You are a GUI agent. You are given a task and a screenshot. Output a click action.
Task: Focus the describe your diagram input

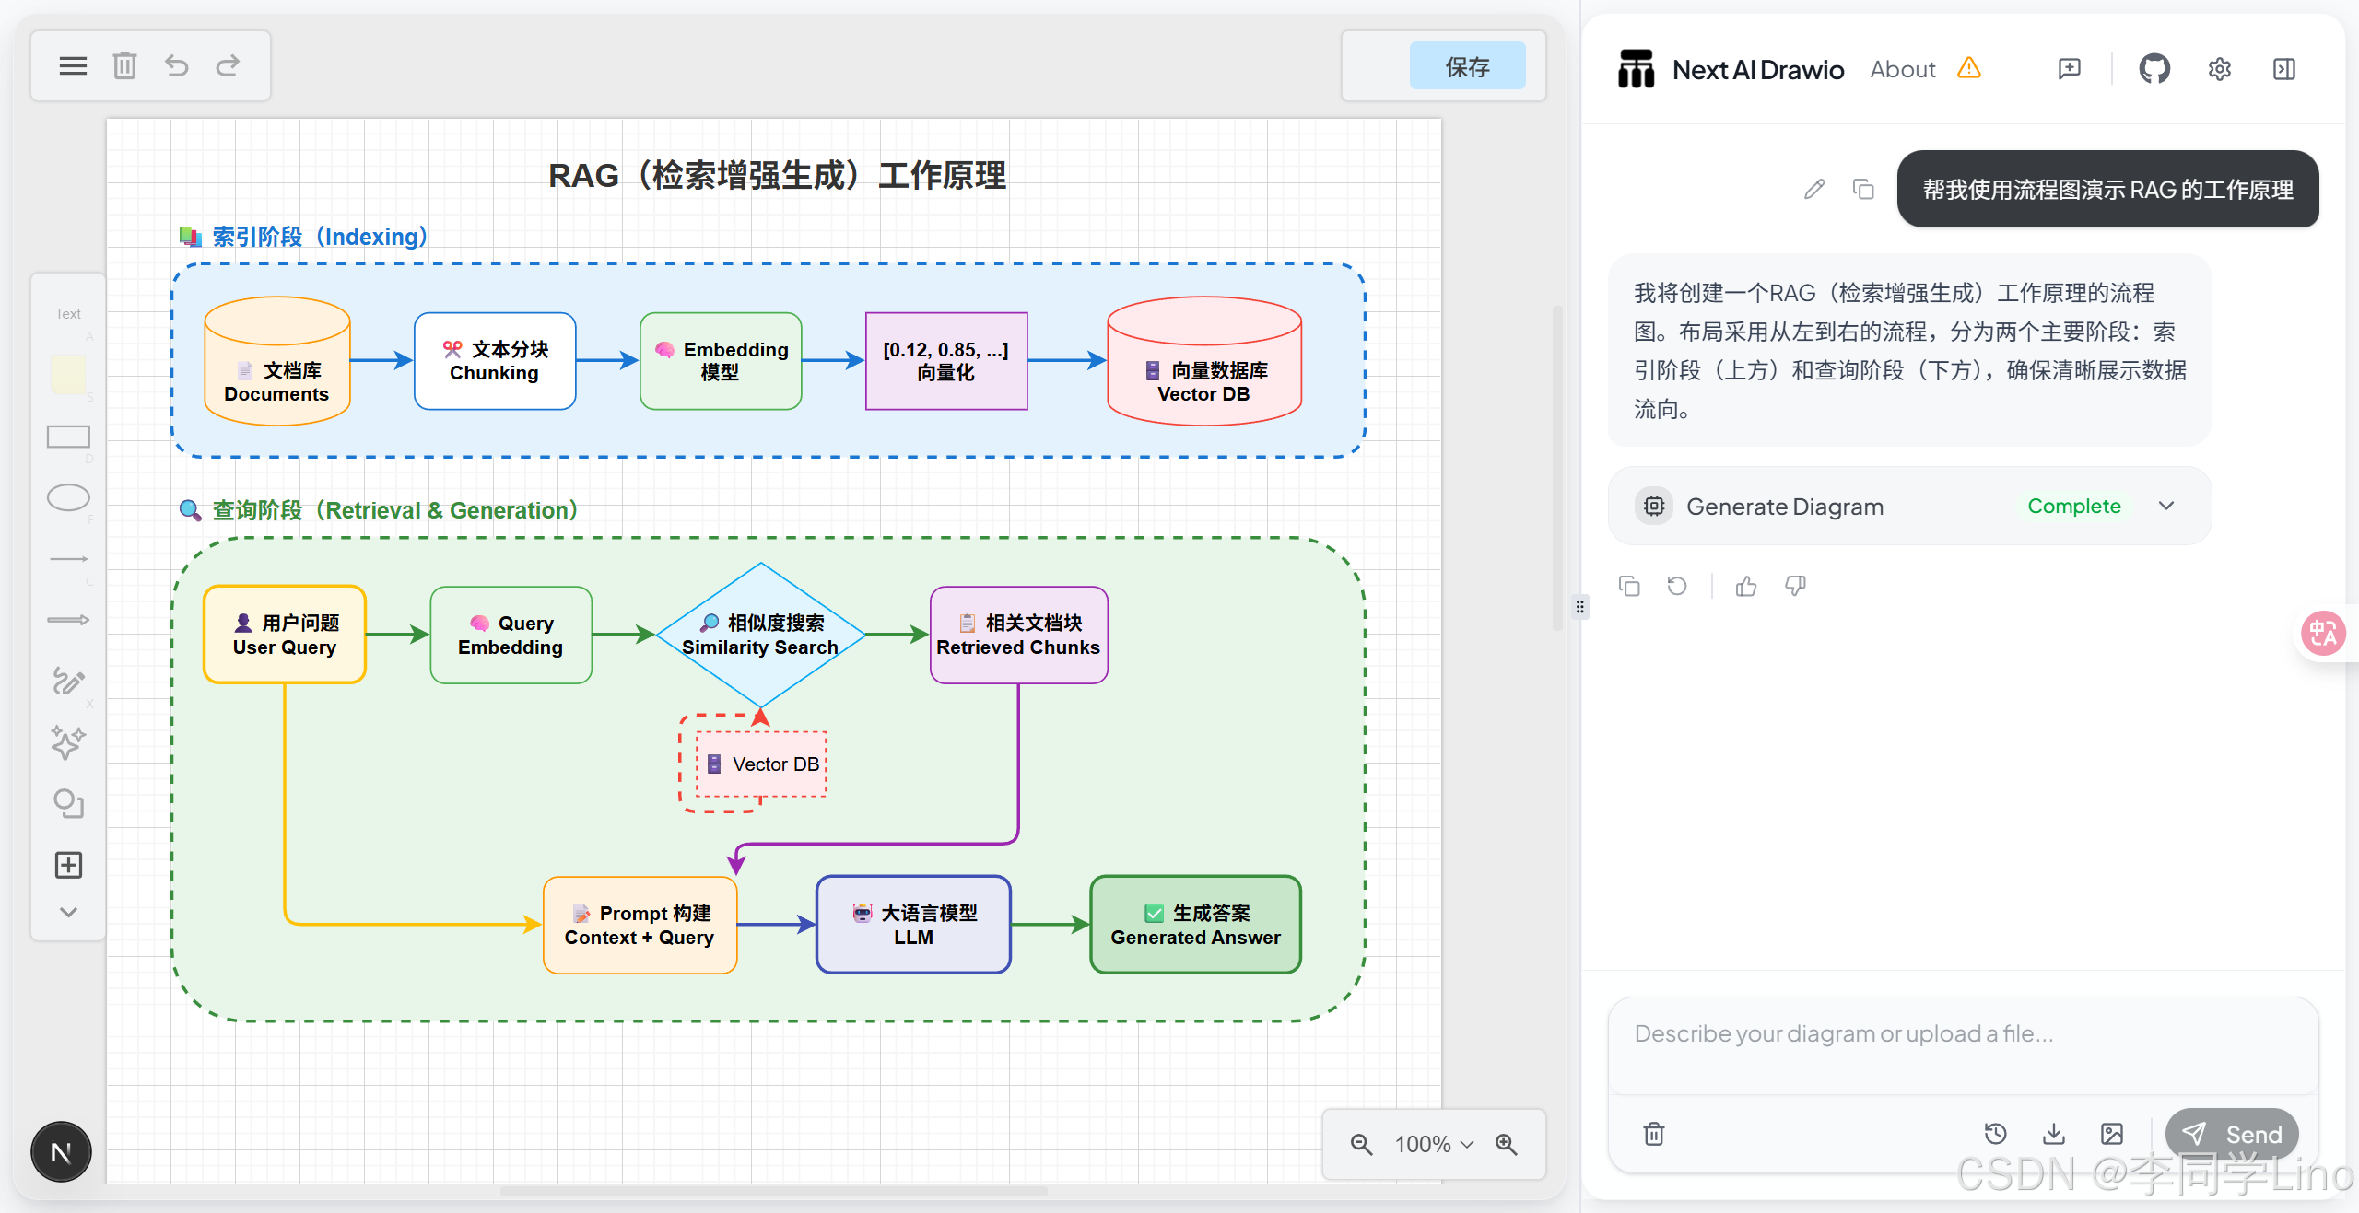(x=1963, y=1045)
